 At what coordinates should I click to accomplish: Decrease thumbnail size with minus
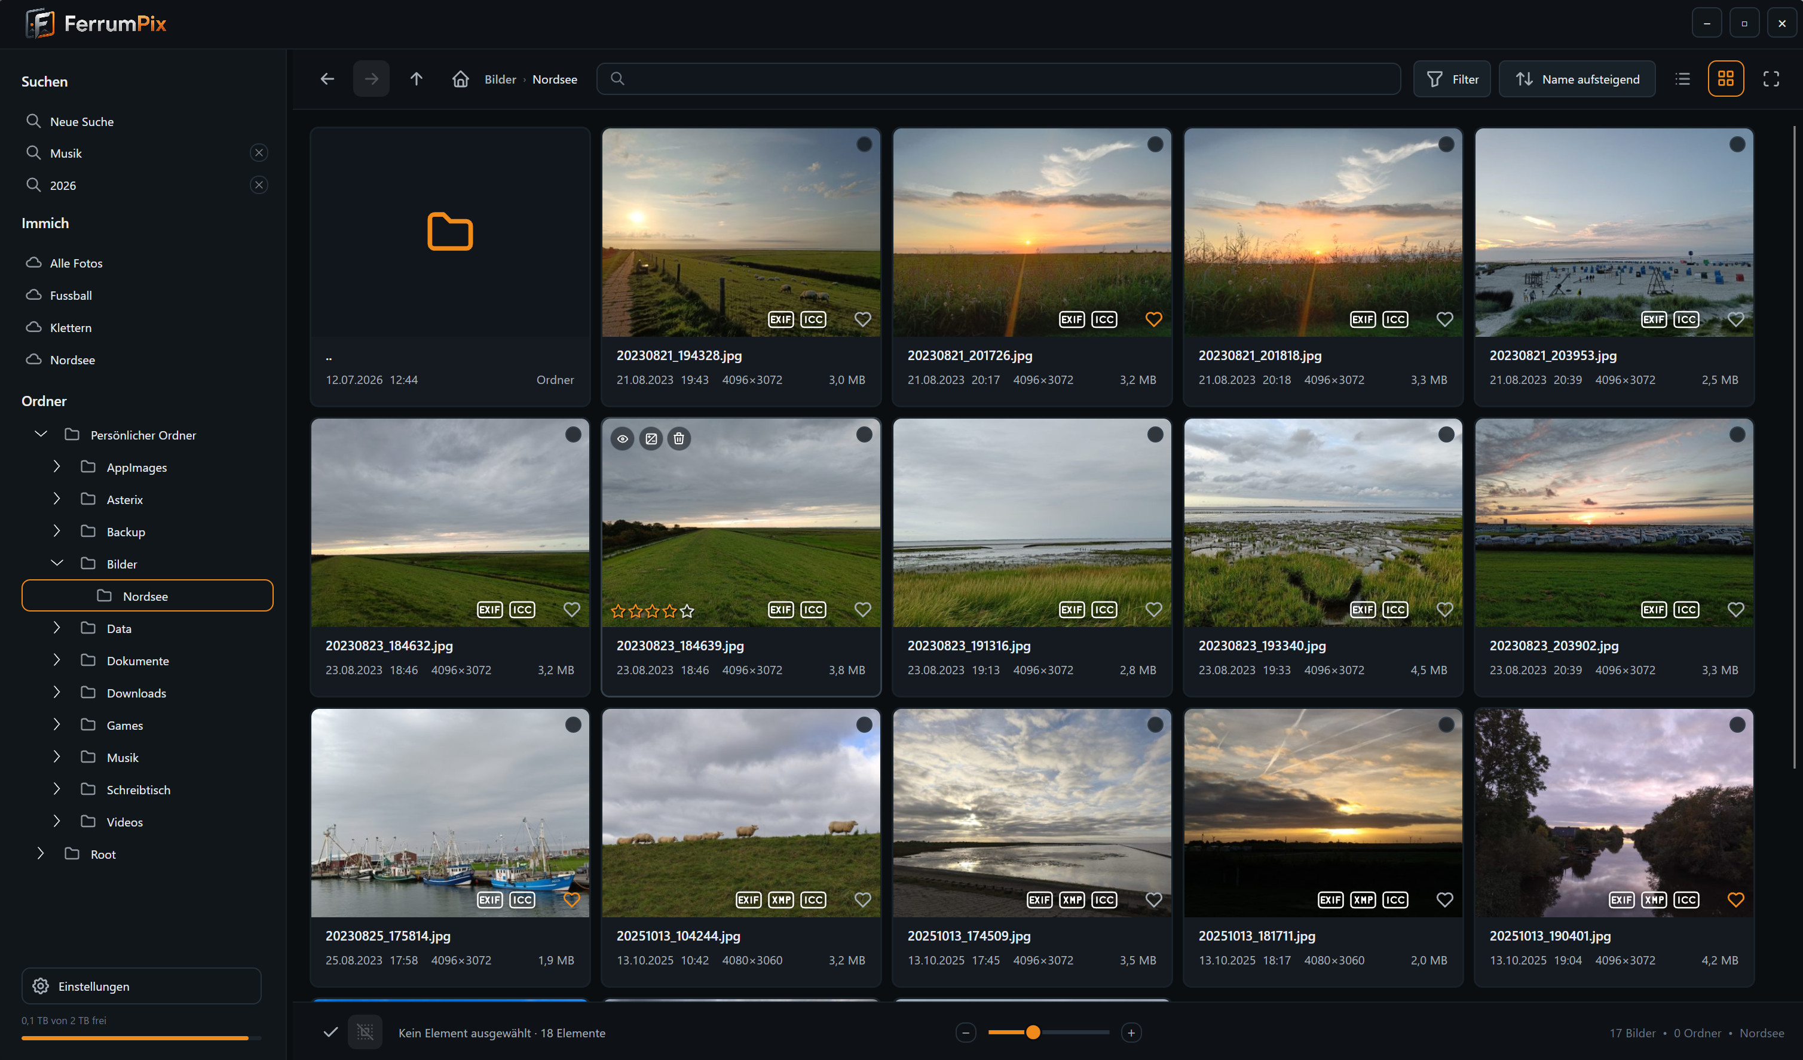(x=965, y=1033)
